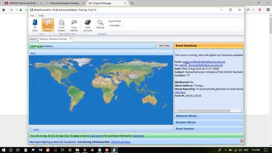Open the Check it out here link
272x153 pixels.
120,142
